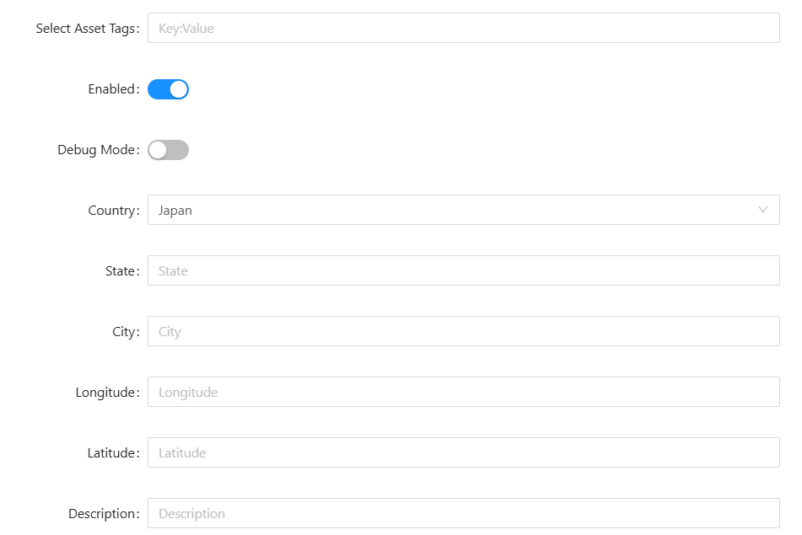Turn on the Debug Mode switch

(x=168, y=150)
